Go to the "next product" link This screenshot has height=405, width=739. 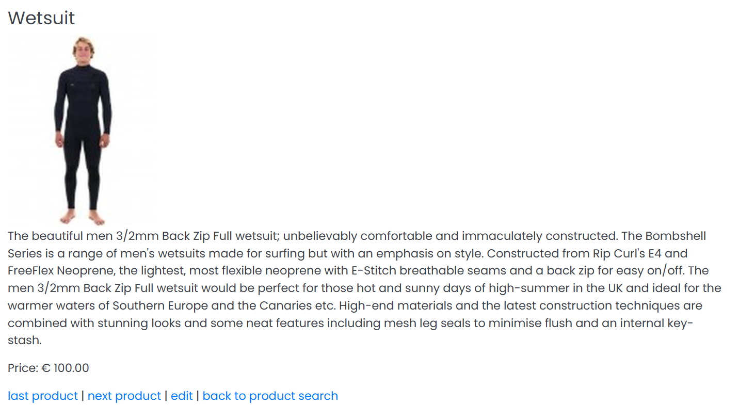coord(124,396)
